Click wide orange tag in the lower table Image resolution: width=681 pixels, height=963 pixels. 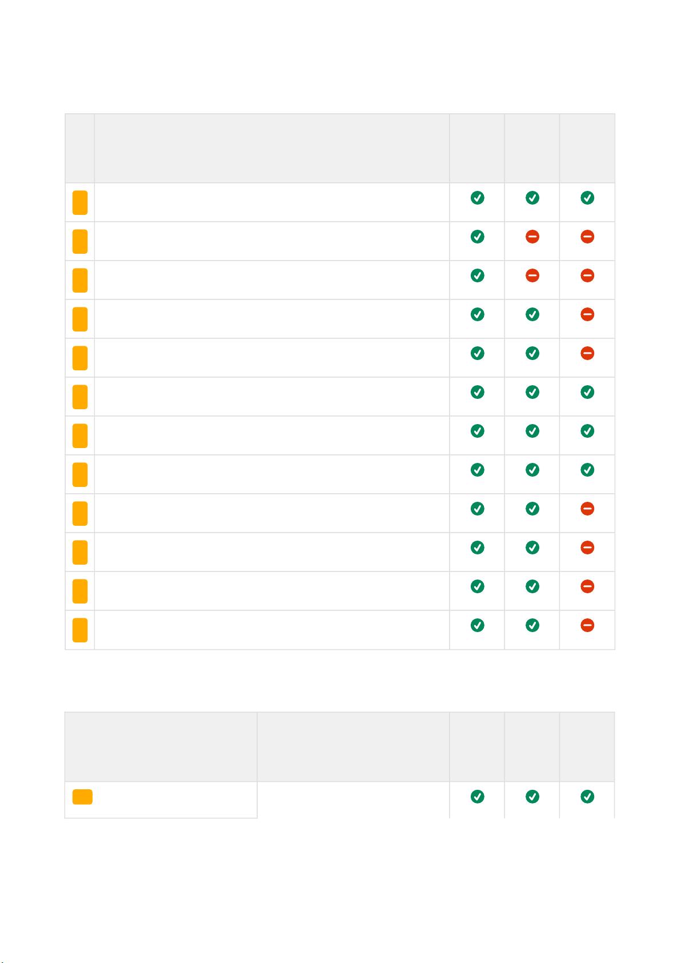coord(82,797)
